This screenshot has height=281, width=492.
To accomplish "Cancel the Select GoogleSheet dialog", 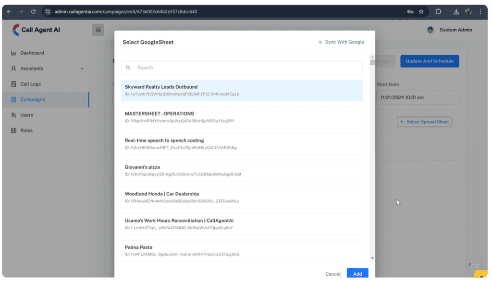I will pos(333,274).
